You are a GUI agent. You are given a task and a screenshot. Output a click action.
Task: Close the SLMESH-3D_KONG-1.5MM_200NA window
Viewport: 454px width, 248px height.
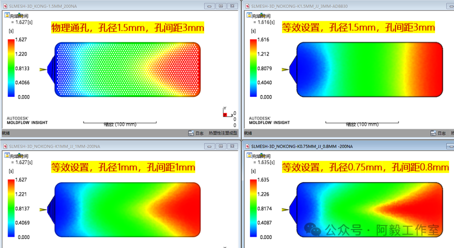pos(232,6)
